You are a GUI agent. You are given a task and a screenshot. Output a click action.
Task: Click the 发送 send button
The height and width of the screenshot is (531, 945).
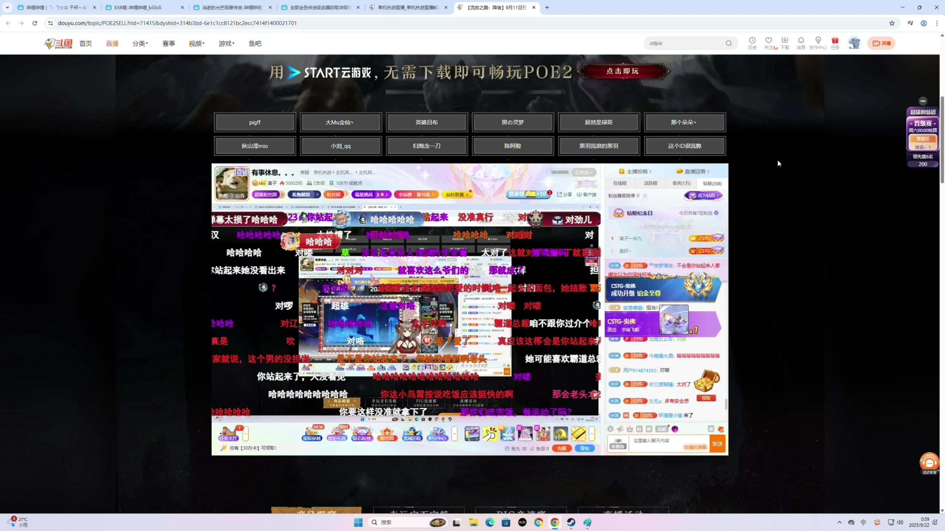[717, 444]
